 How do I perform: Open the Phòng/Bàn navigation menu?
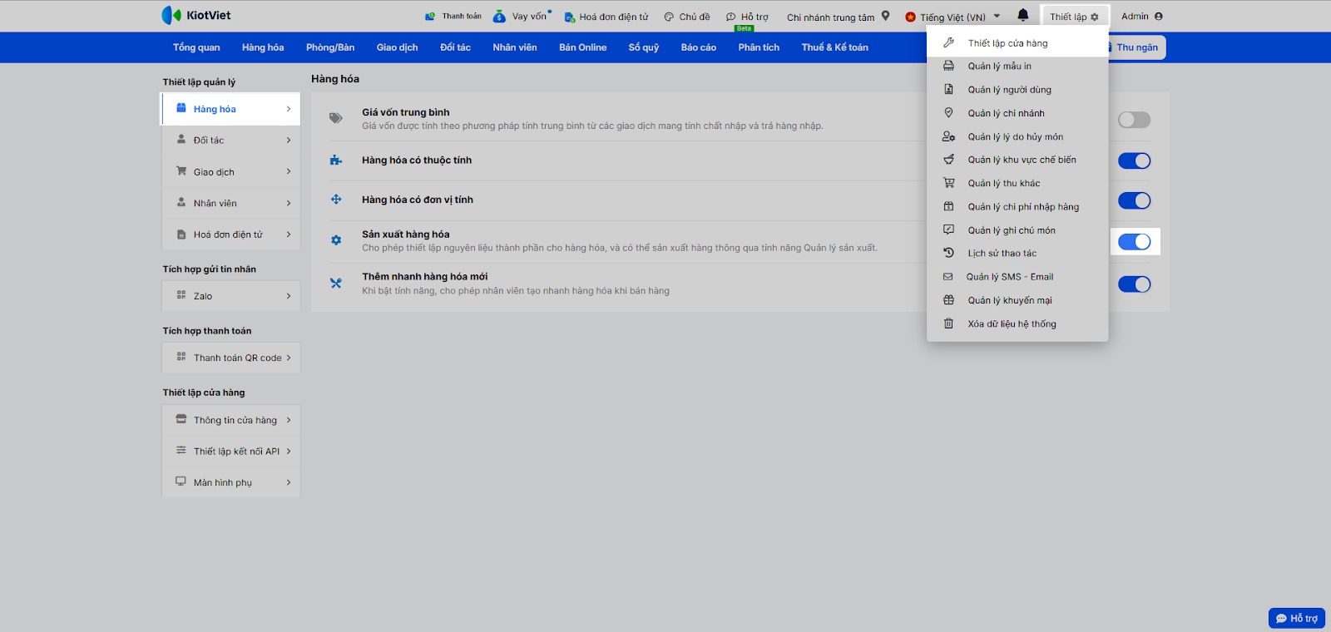coord(330,47)
